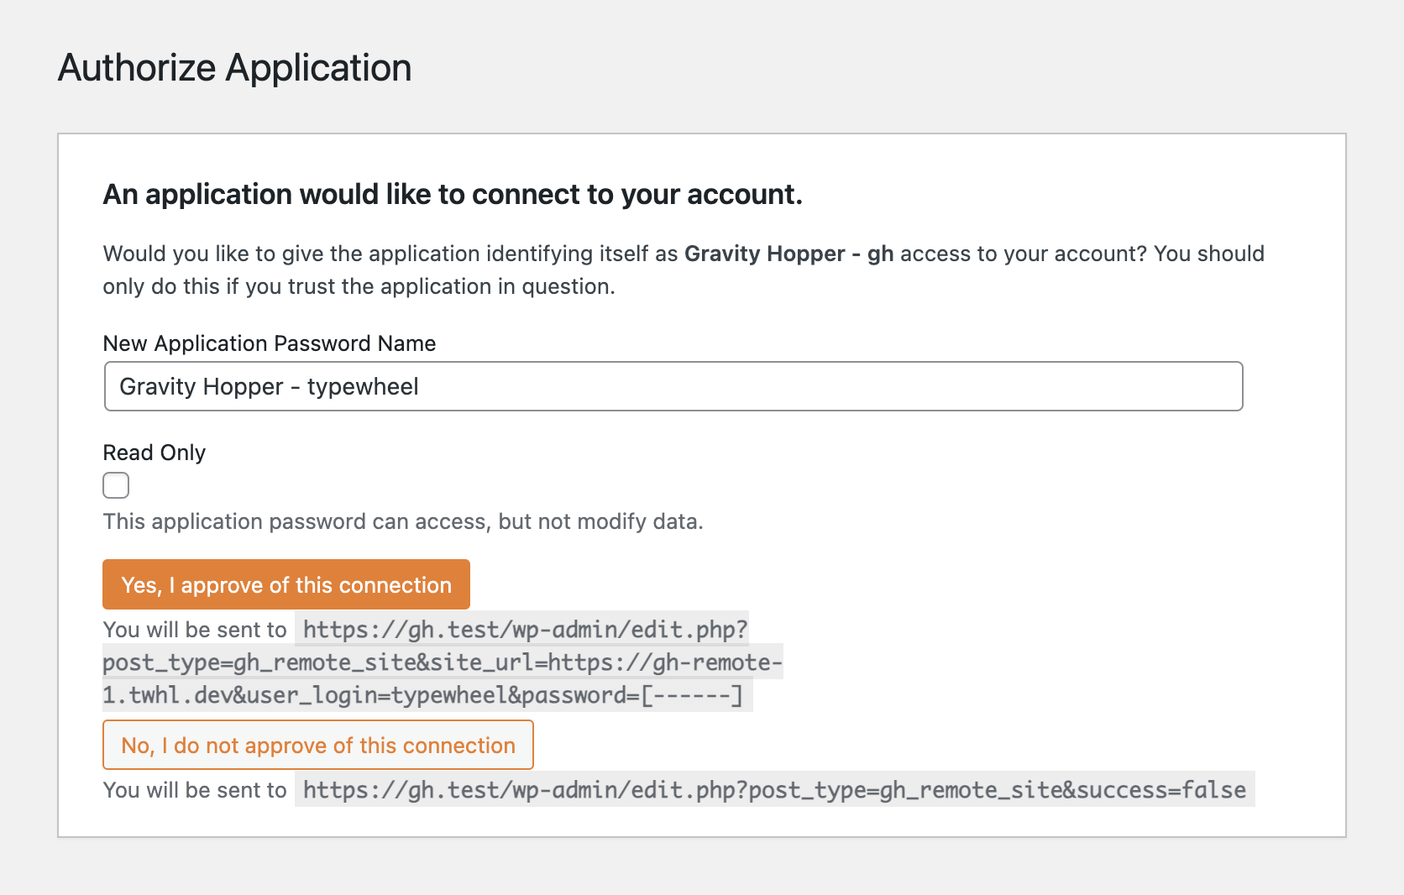
Task: Approve the connection with the orange Yes button
Action: click(x=286, y=584)
